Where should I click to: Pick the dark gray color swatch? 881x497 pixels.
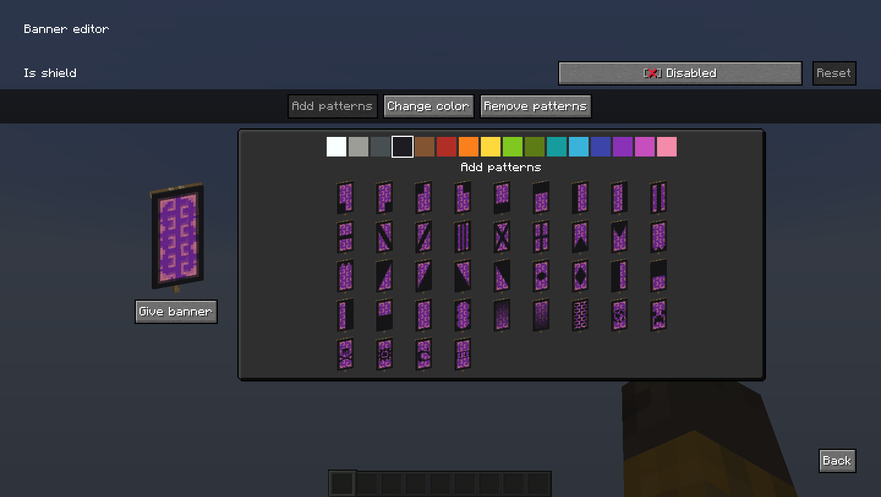coord(381,147)
